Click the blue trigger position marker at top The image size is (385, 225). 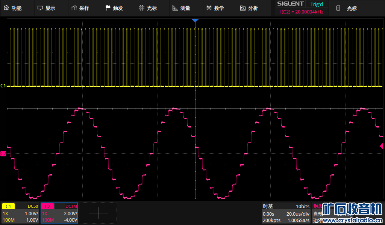click(x=195, y=21)
